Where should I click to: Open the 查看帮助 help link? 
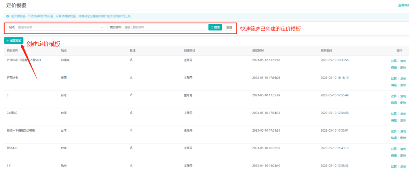tap(403, 5)
